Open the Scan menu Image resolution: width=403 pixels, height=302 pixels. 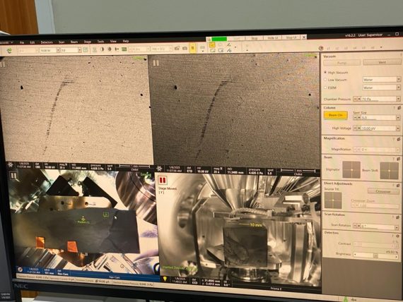coord(62,42)
